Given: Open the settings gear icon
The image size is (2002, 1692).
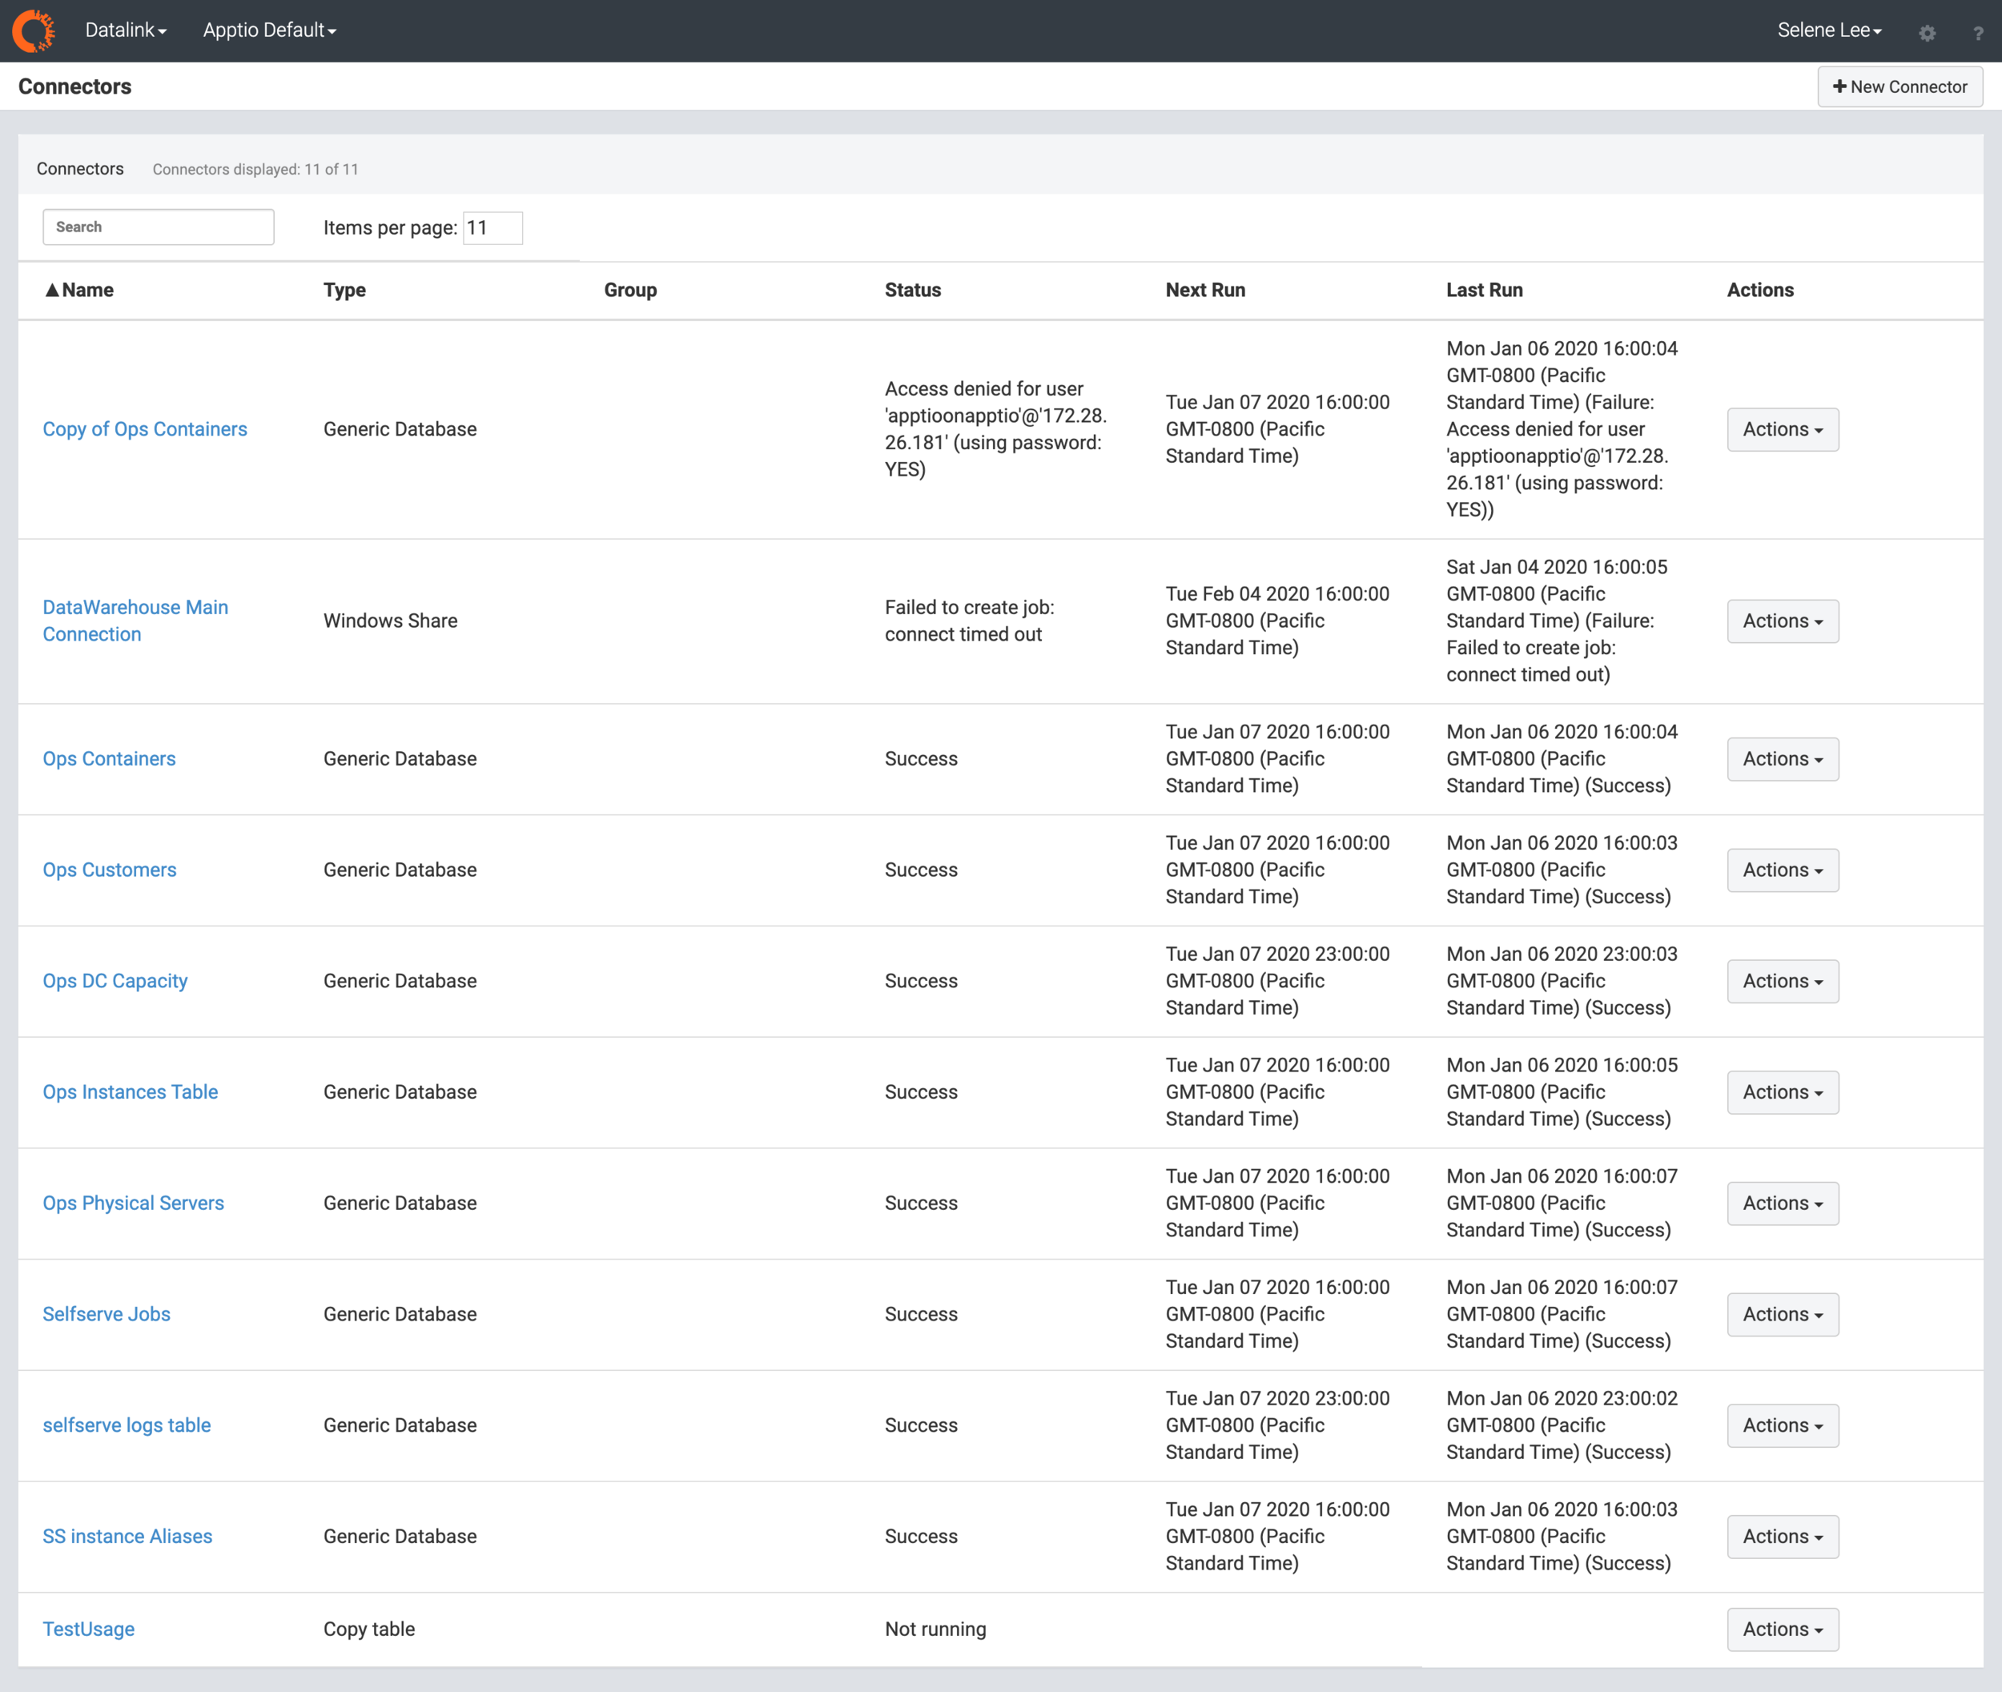Looking at the screenshot, I should [1926, 33].
